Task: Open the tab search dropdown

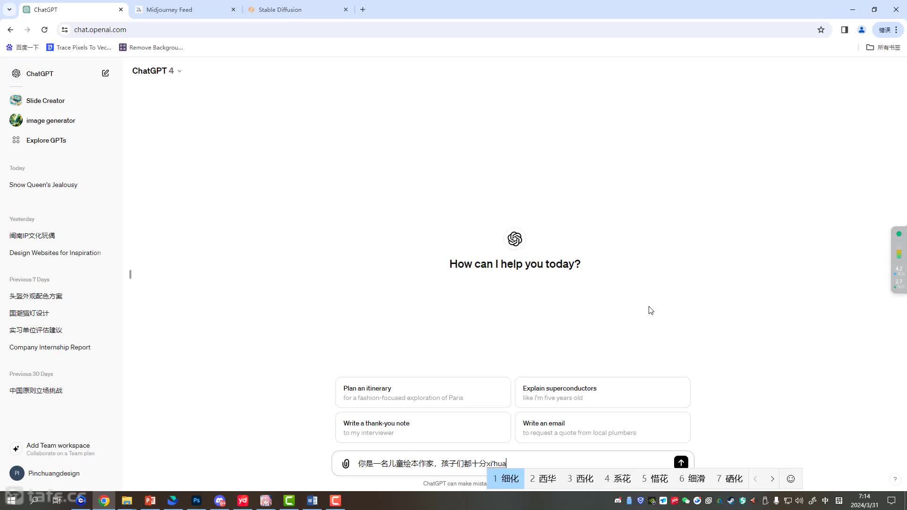Action: coord(9,9)
